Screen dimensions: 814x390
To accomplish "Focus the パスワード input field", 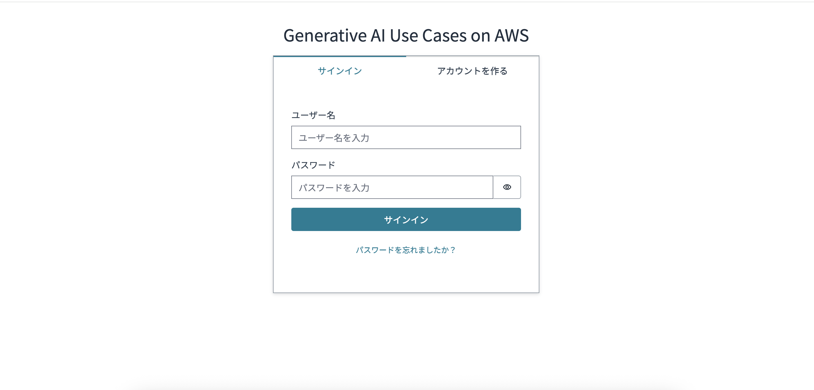I will [x=392, y=188].
